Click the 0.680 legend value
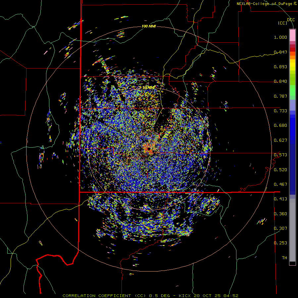 point(280,125)
